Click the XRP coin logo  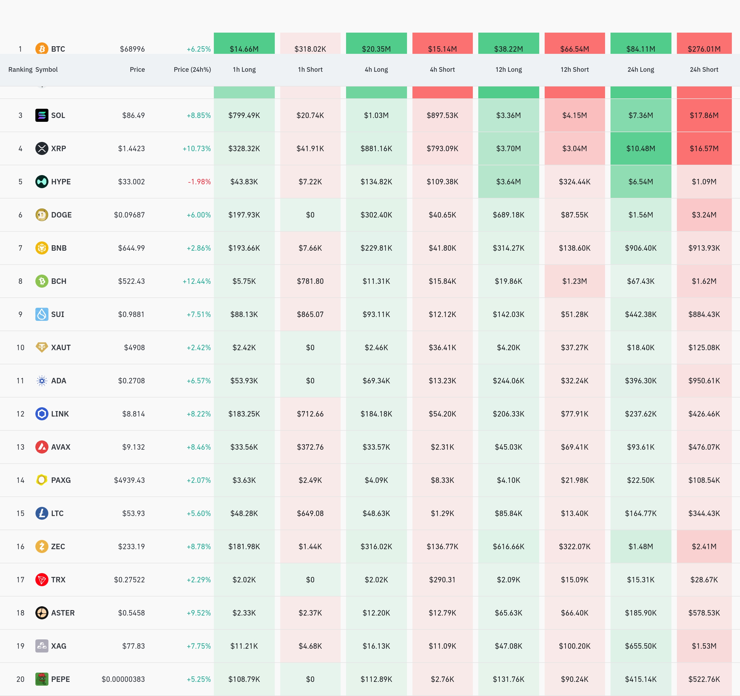42,148
